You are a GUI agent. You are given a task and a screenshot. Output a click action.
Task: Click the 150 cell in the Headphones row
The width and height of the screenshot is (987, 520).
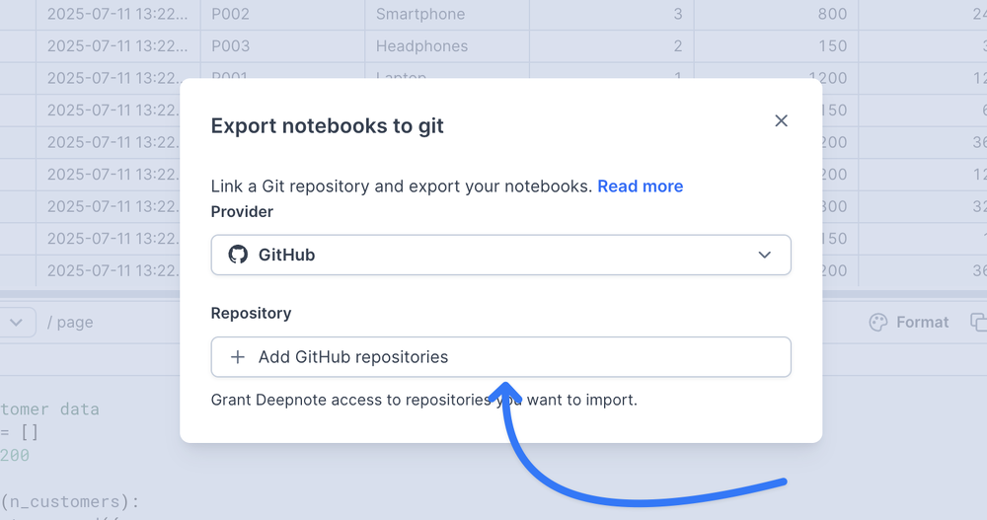[831, 46]
